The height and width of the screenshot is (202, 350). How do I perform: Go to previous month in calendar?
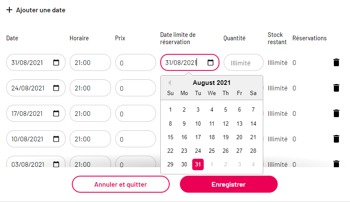(x=169, y=83)
